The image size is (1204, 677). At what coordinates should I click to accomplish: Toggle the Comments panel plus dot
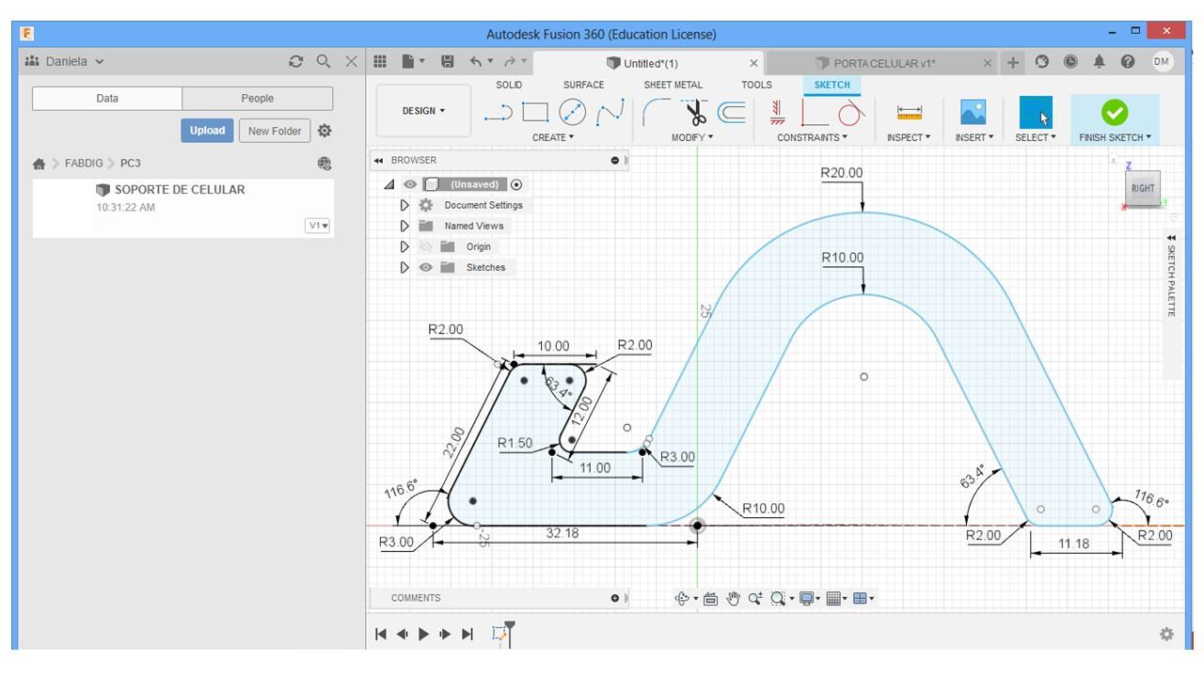pos(615,598)
